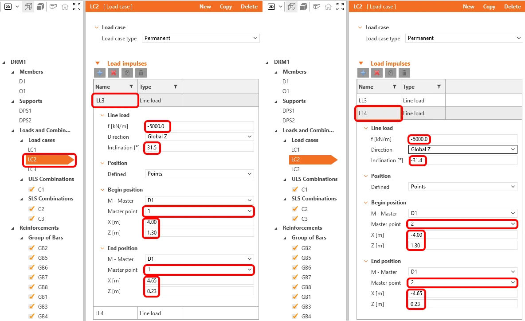Collapse the Members node in left tree
Image resolution: width=525 pixels, height=321 pixels.
coord(13,72)
